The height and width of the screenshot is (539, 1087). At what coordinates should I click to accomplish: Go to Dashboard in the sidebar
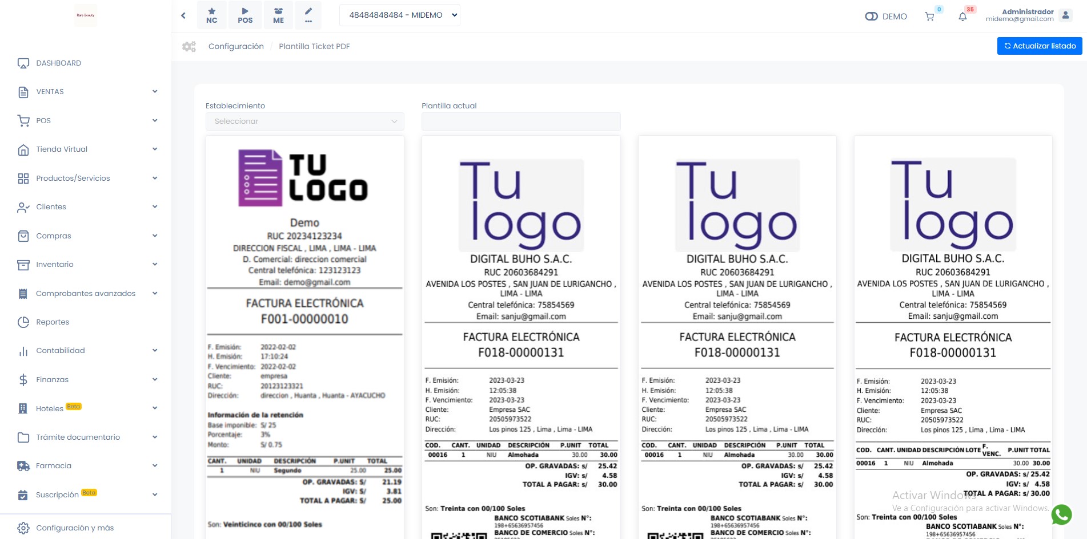coord(58,63)
